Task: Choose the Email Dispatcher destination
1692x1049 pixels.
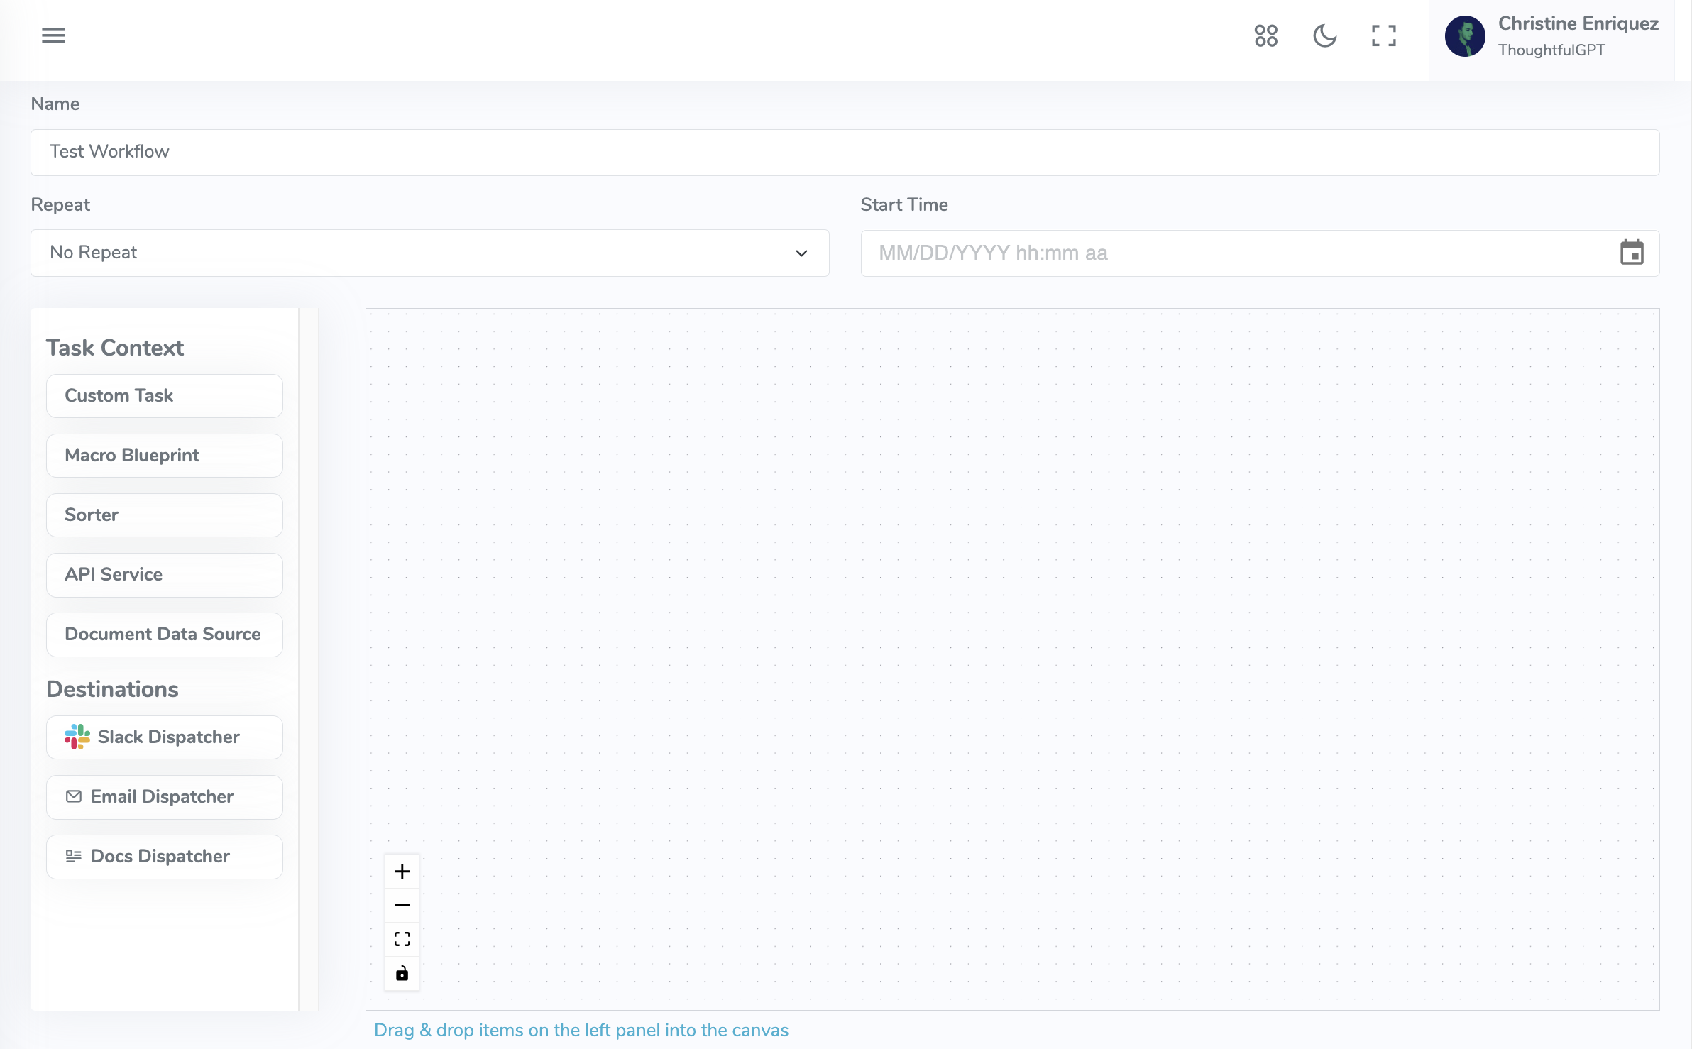Action: click(x=165, y=797)
